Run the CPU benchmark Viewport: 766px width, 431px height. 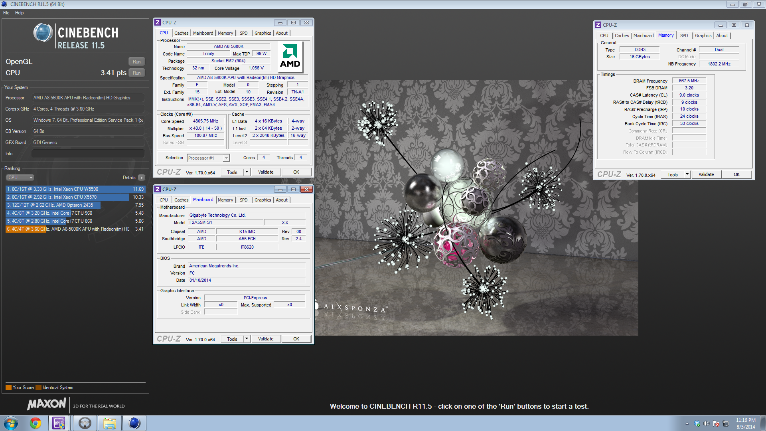point(137,73)
